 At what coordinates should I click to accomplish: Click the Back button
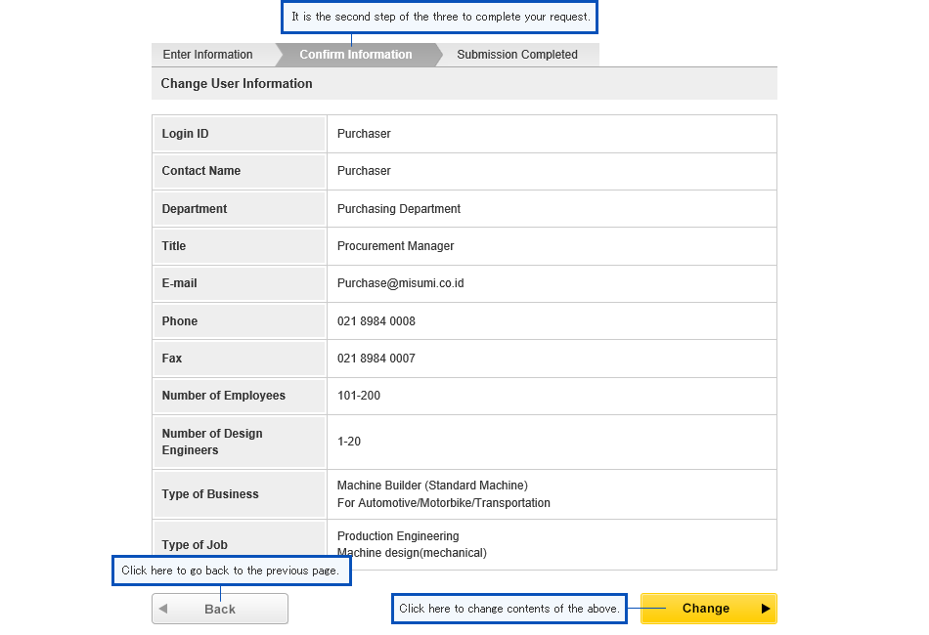[x=220, y=609]
